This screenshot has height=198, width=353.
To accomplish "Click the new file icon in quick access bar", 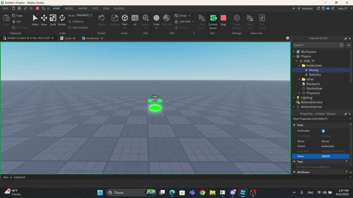I will (13, 8).
